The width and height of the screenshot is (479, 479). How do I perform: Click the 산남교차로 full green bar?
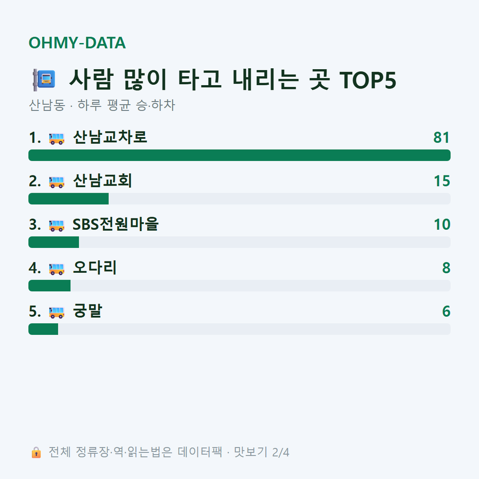[239, 155]
